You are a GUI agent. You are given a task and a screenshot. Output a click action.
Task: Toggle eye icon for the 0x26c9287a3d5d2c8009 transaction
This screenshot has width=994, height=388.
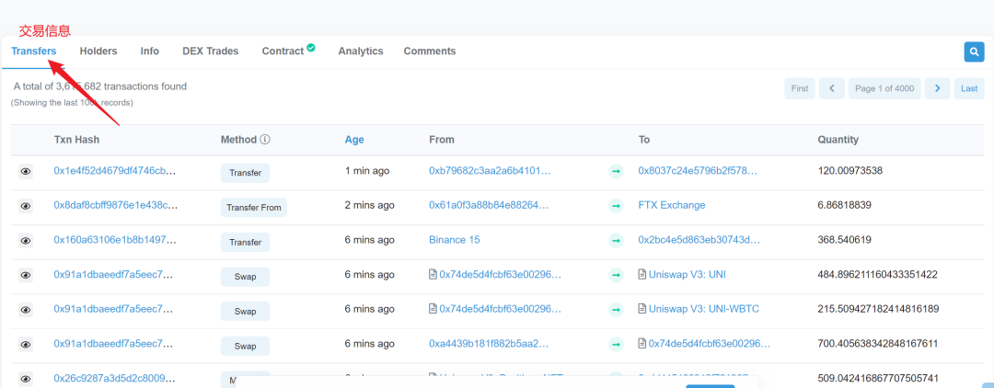click(x=26, y=379)
